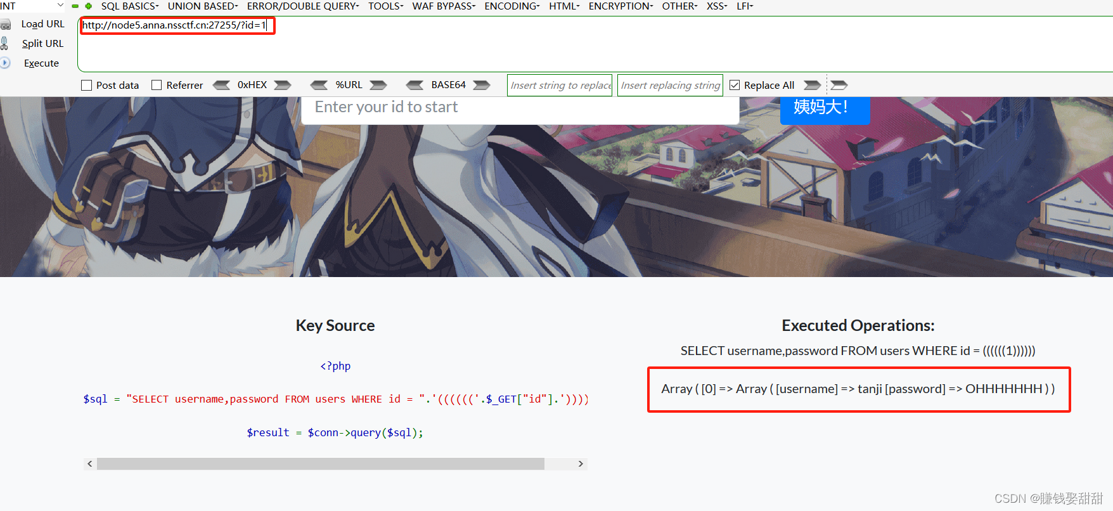This screenshot has height=511, width=1113.
Task: Click the Executed Operations heading
Action: [x=858, y=326]
